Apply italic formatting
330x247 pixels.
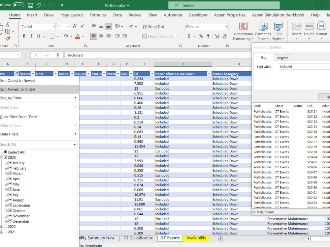31,36
